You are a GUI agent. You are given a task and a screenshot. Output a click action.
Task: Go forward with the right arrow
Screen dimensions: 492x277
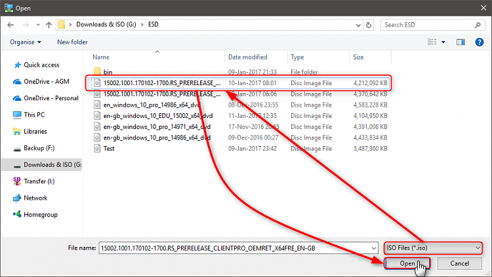pyautogui.click(x=26, y=25)
